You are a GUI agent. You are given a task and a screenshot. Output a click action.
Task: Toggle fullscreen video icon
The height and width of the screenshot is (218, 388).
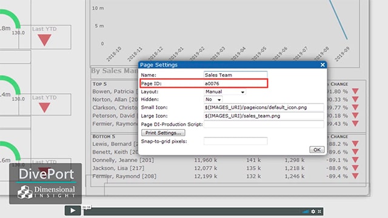coord(319,211)
